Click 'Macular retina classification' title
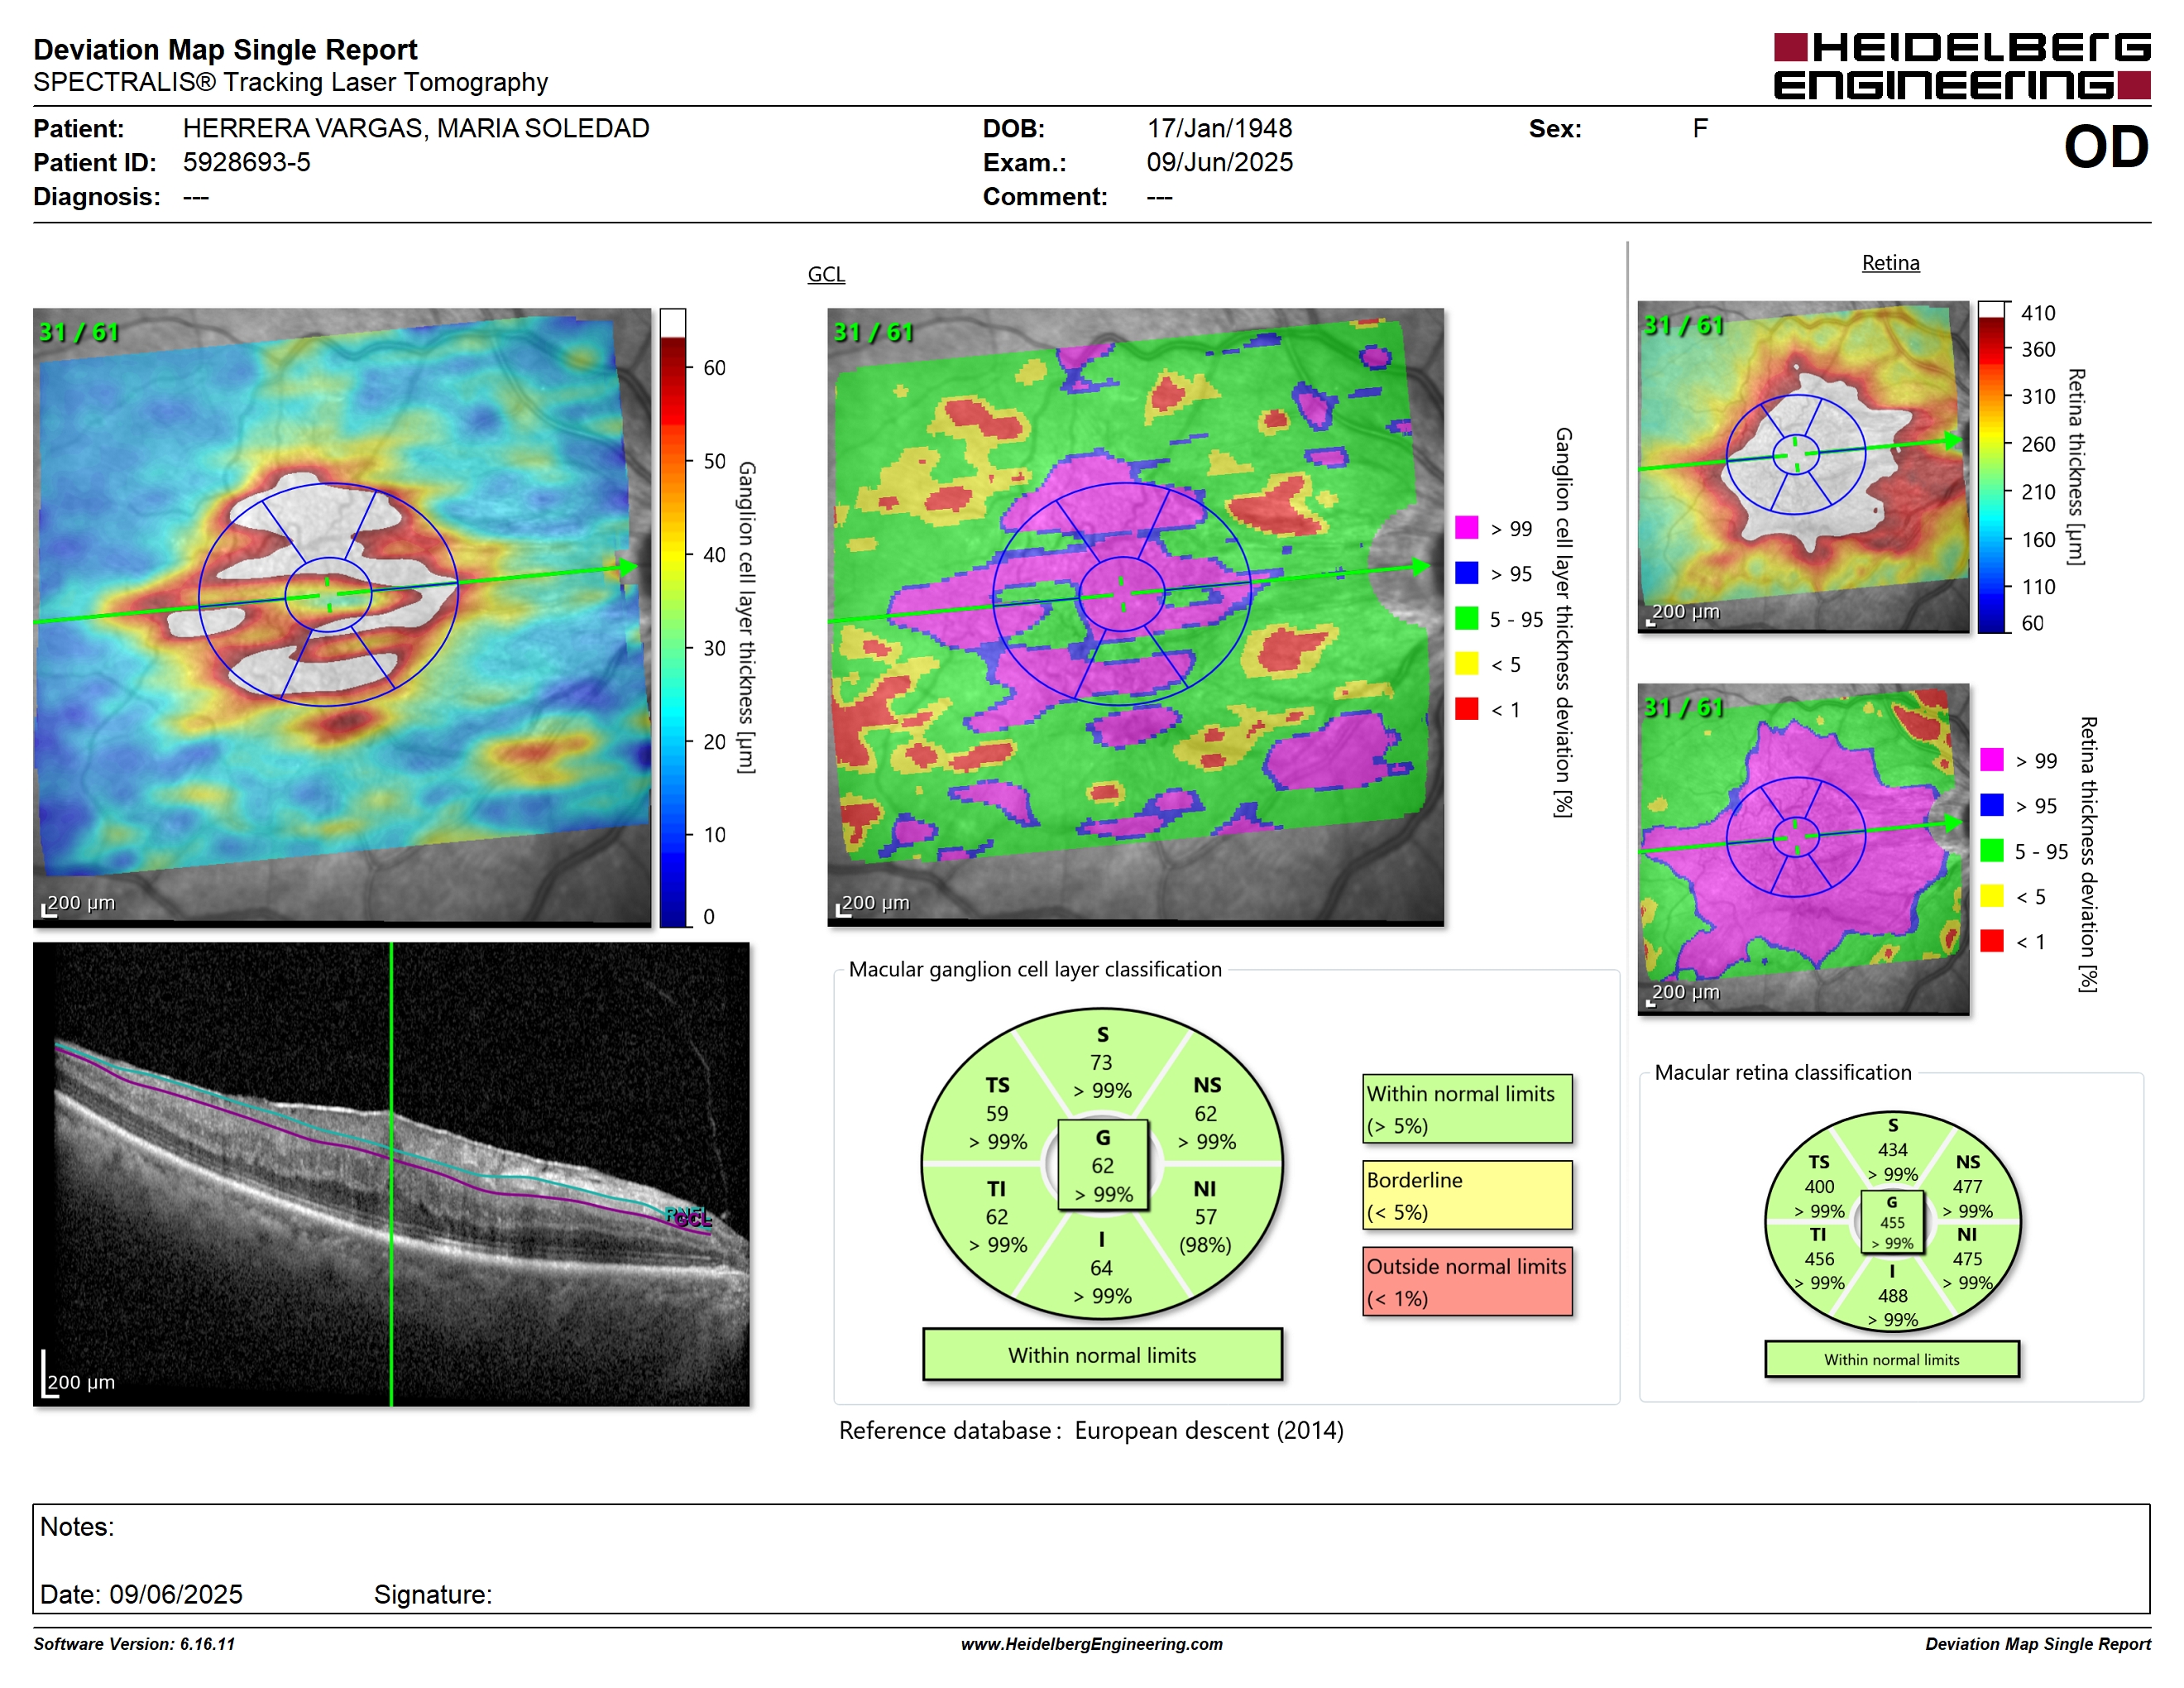Viewport: 2184px width, 1688px height. click(x=1782, y=1072)
